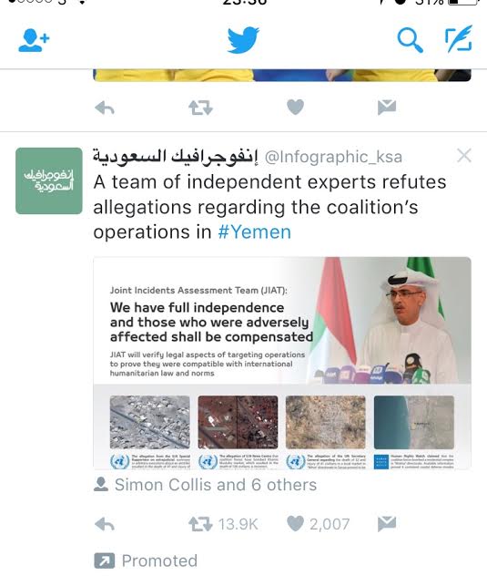This screenshot has width=487, height=586.
Task: Tap the Twitter bird logo
Action: click(243, 40)
